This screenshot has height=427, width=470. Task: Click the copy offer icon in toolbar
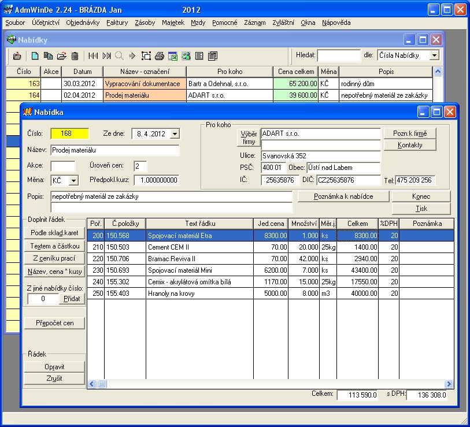click(48, 55)
